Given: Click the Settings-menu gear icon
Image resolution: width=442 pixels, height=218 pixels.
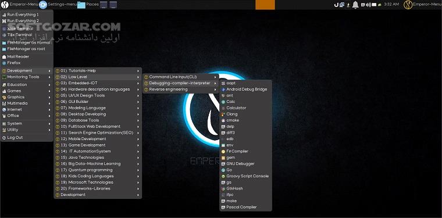Looking at the screenshot, I should click(43, 5).
